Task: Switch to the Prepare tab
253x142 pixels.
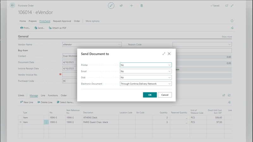Action: coord(33,21)
